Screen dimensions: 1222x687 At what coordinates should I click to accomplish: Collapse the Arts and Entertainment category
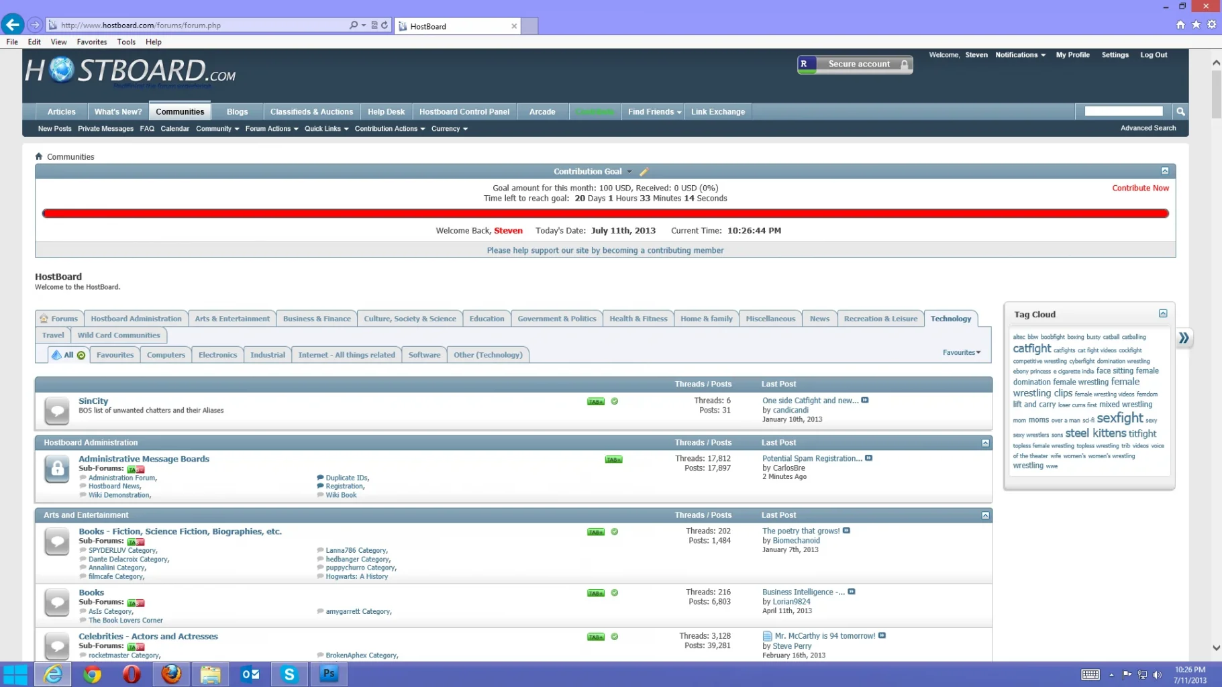[x=985, y=515]
